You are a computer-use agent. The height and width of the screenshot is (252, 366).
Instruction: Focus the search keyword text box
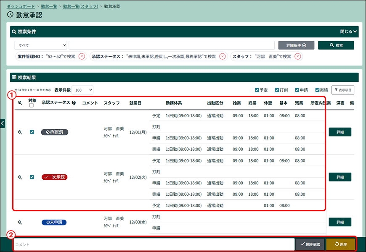(x=172, y=45)
